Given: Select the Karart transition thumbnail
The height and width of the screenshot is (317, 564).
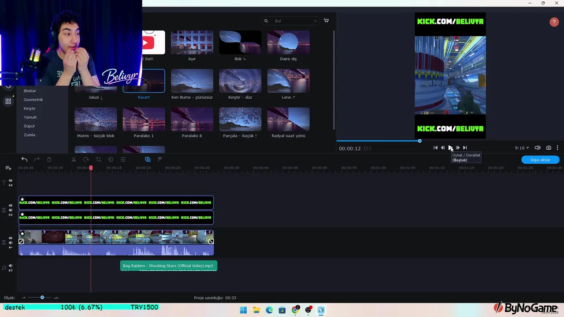Looking at the screenshot, I should [x=144, y=81].
